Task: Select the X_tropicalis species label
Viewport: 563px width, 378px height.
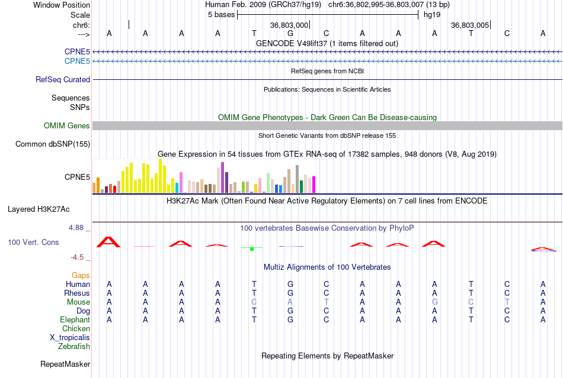Action: (x=70, y=338)
